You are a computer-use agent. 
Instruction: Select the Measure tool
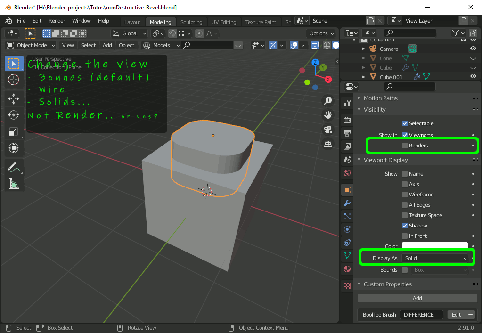pos(14,184)
